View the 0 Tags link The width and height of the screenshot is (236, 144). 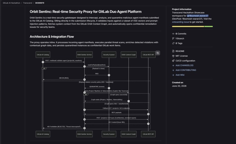click(x=179, y=43)
